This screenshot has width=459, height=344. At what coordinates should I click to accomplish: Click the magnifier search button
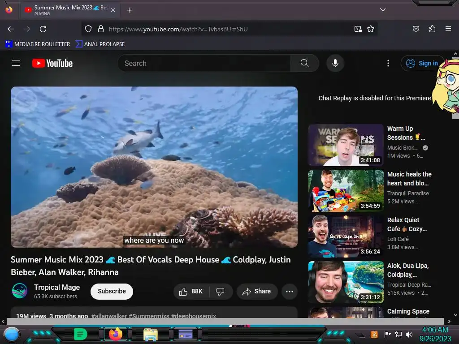tap(304, 63)
